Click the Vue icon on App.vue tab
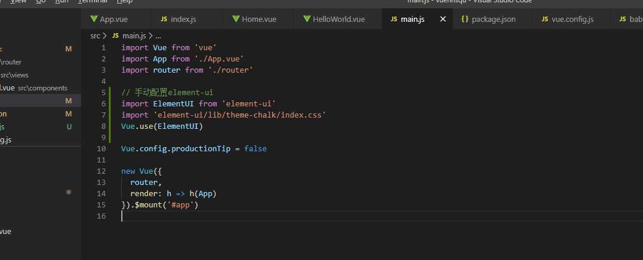 click(x=94, y=19)
